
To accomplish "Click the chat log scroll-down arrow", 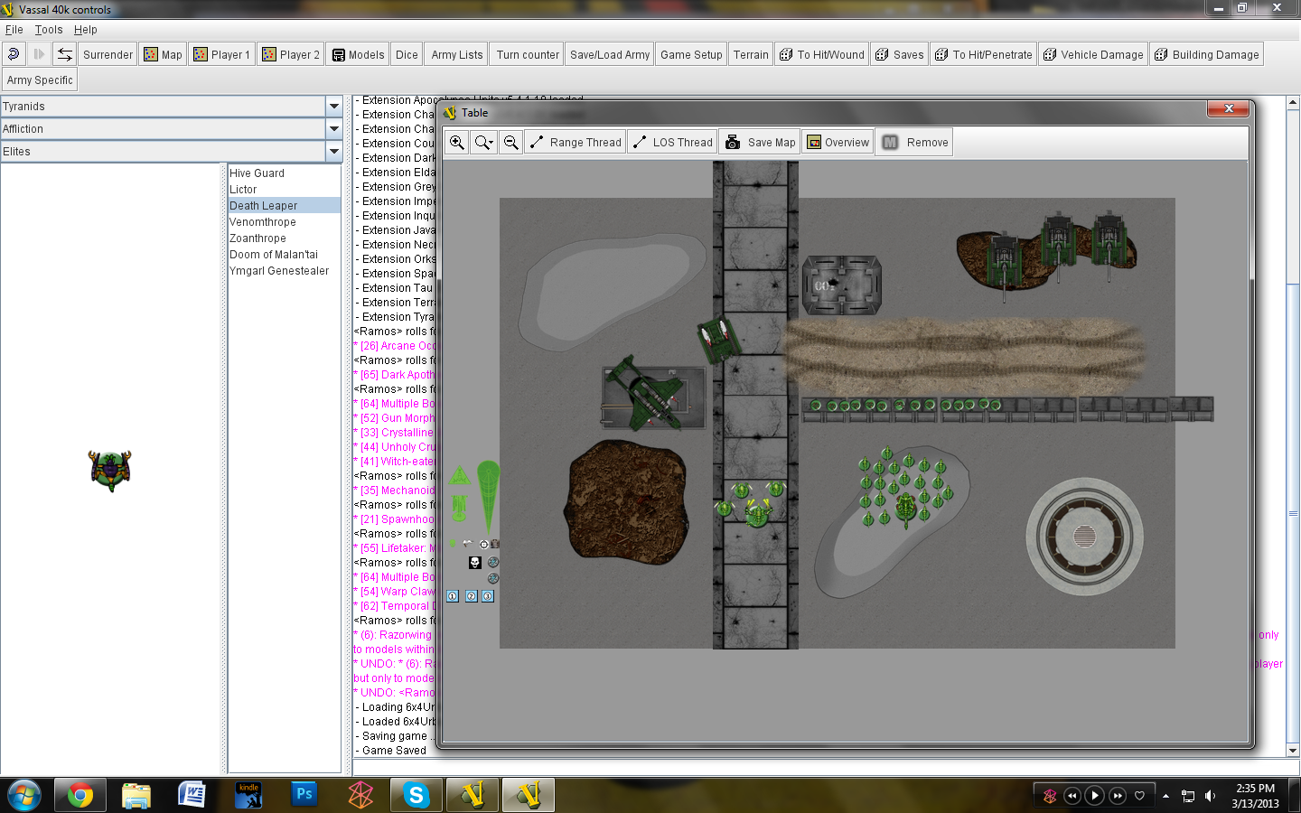I will click(1293, 750).
